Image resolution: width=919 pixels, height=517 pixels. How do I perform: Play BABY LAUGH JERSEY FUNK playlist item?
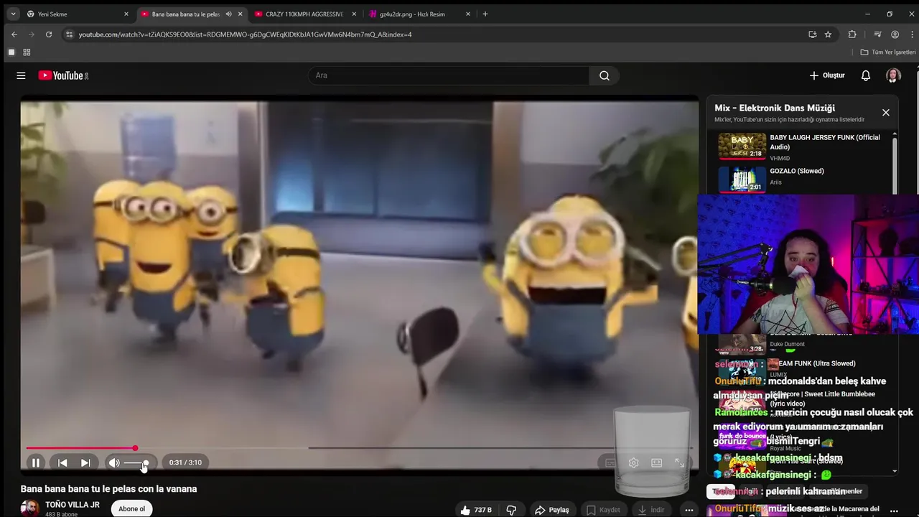point(804,146)
